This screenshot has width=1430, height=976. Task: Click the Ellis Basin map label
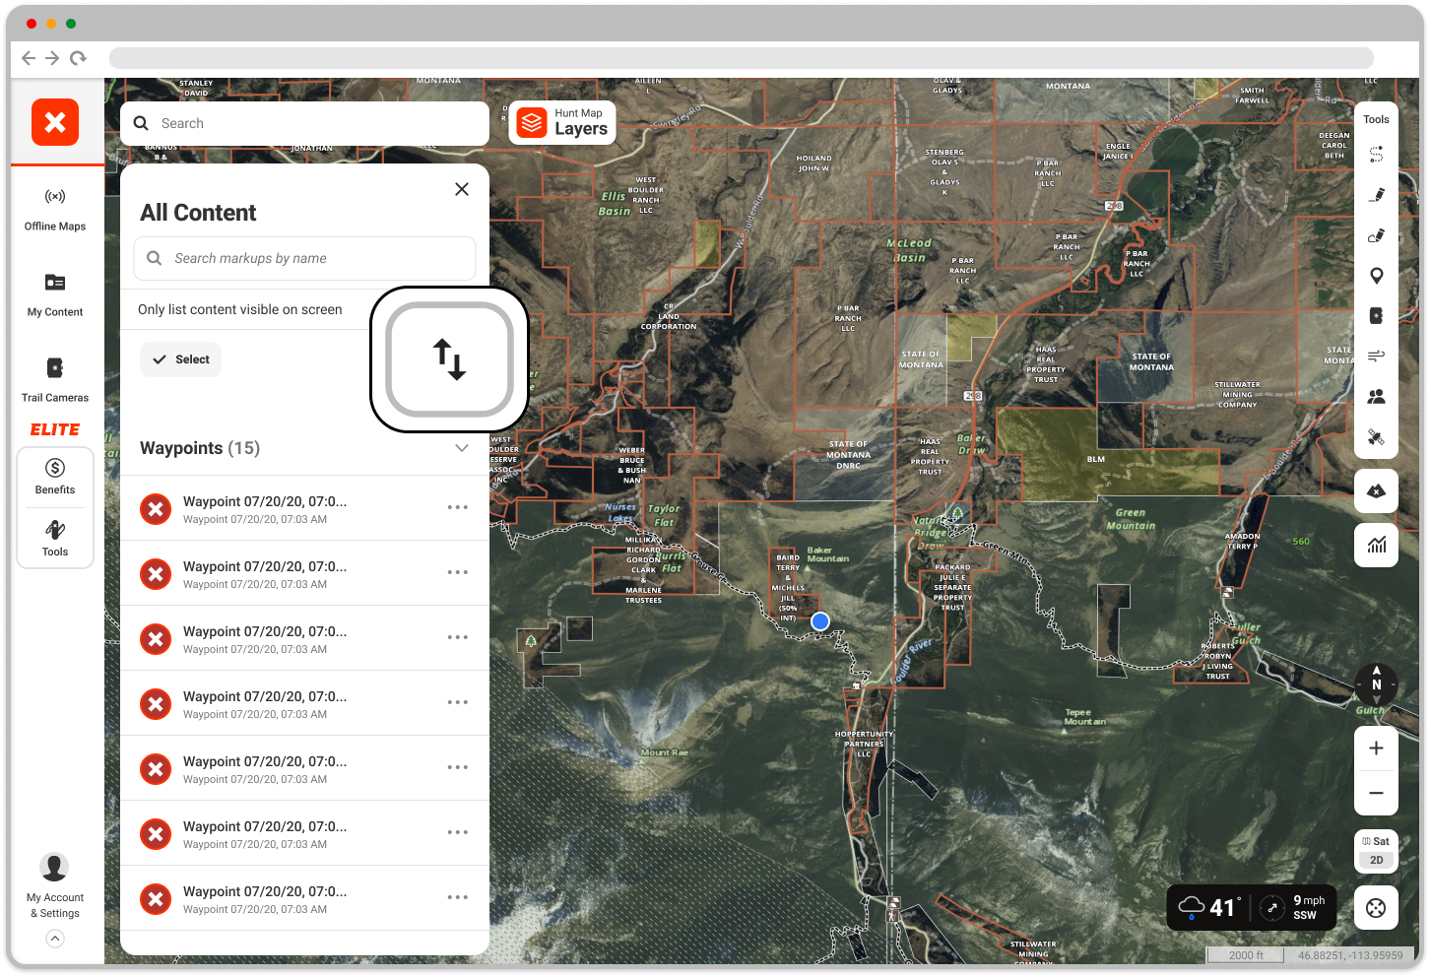click(x=615, y=204)
